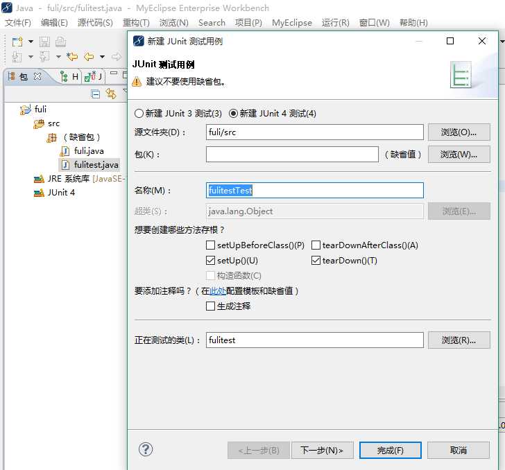Screen dimensions: 505x470
Task: Click 浏览(W)... button for package
Action: (459, 155)
